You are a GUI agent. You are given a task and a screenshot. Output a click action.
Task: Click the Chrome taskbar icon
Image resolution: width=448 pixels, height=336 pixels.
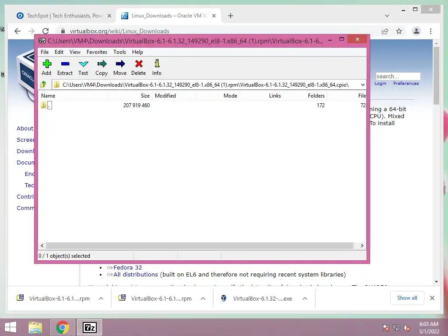point(62,327)
